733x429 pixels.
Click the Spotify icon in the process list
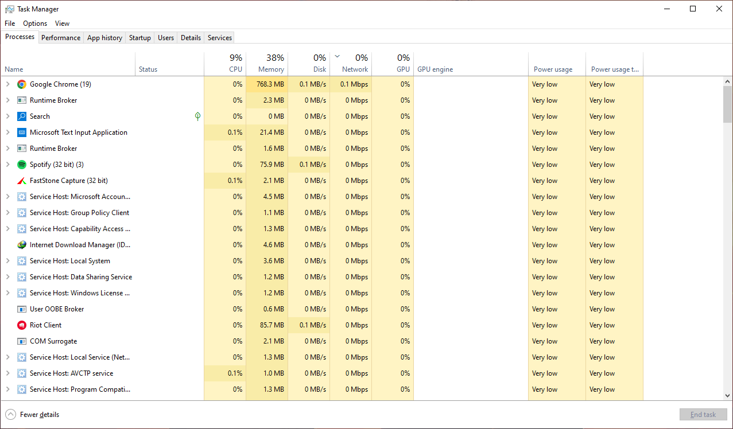[21, 164]
